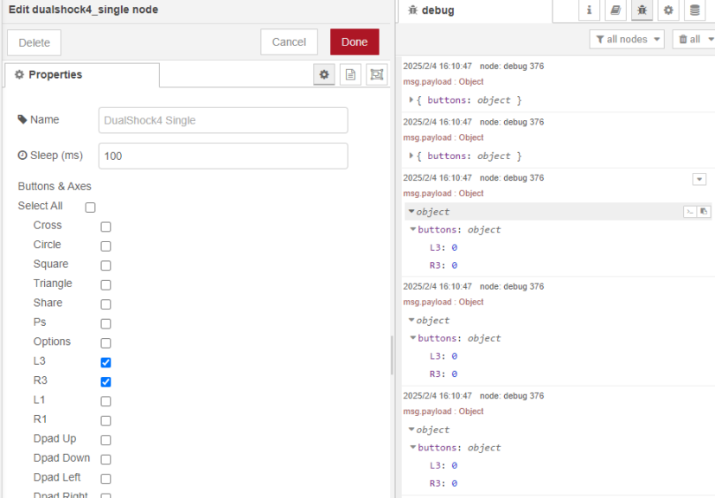Image resolution: width=715 pixels, height=498 pixels.
Task: Click the Delete button
Action: pyautogui.click(x=35, y=43)
